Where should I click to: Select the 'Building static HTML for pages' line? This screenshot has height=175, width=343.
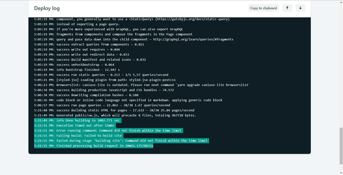tap(114, 110)
